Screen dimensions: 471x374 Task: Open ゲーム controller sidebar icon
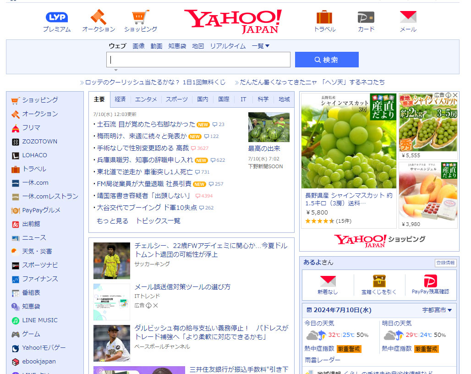pyautogui.click(x=15, y=334)
